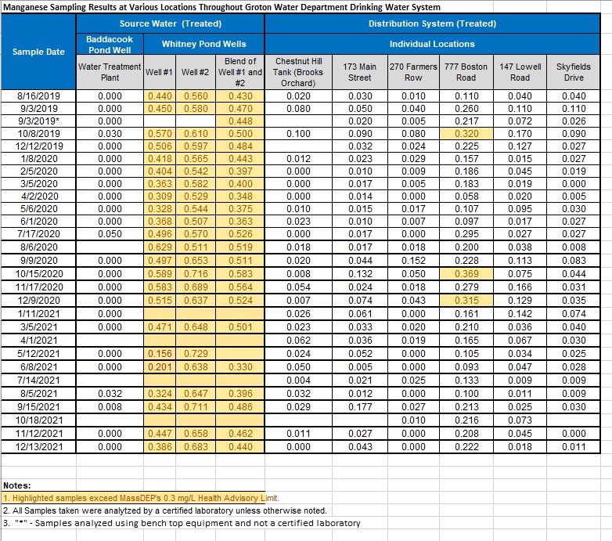Click the Whitney Pond Wells header
Image resolution: width=612 pixels, height=541 pixels.
coord(204,44)
